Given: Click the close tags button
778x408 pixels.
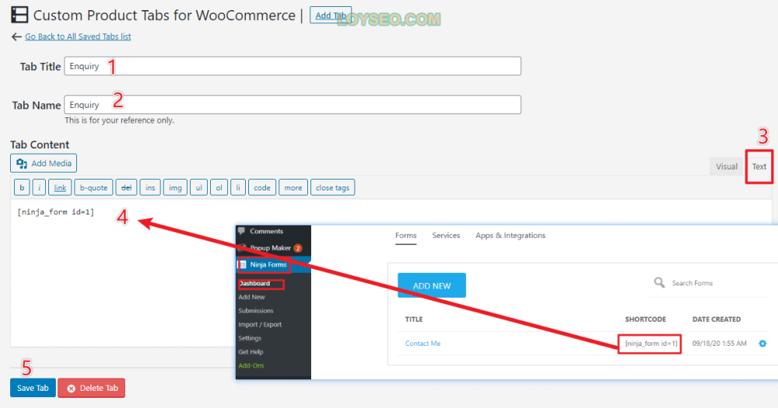Looking at the screenshot, I should [332, 187].
